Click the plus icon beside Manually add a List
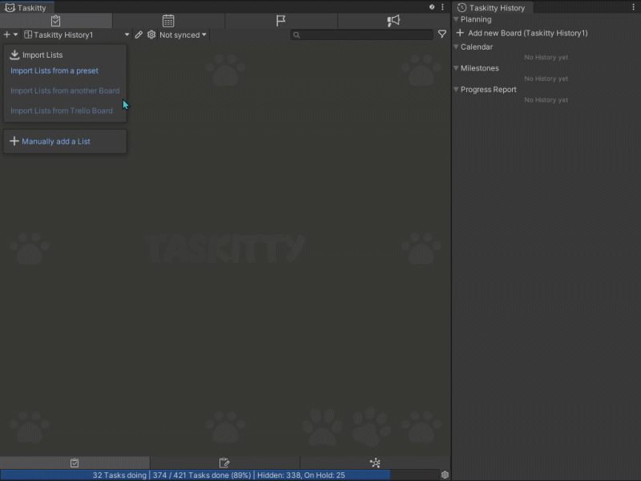The image size is (641, 481). click(x=14, y=141)
